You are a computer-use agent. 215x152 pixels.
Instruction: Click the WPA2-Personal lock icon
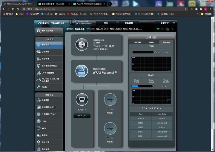[x=116, y=72]
